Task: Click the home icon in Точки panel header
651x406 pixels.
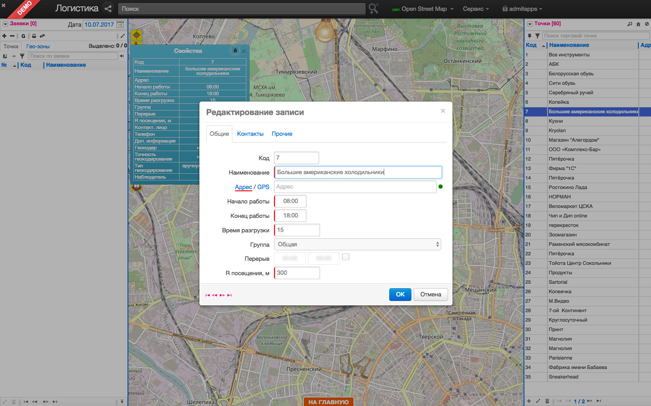Action: [638, 24]
